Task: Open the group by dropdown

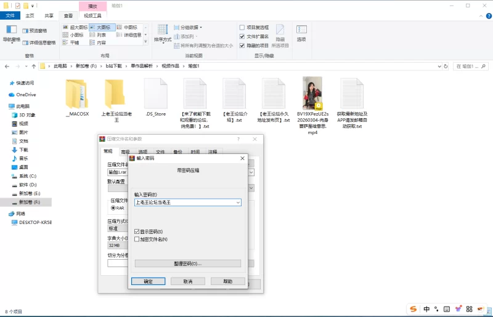Action: point(188,28)
